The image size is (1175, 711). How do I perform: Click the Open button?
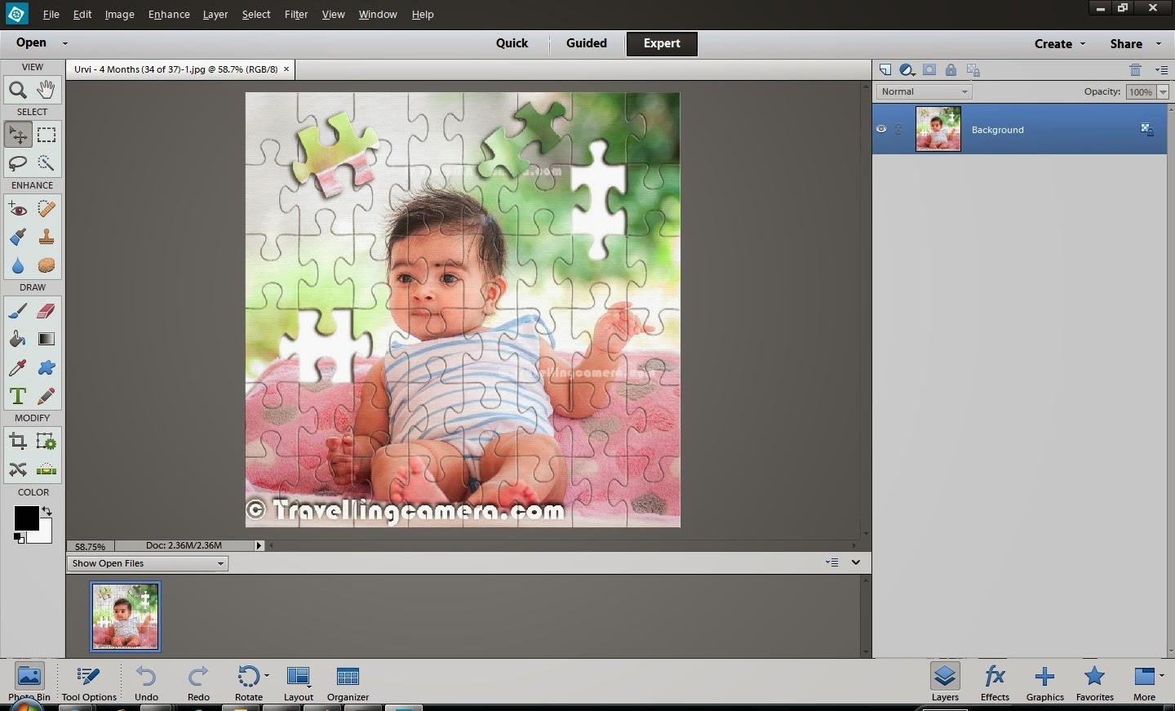tap(31, 42)
